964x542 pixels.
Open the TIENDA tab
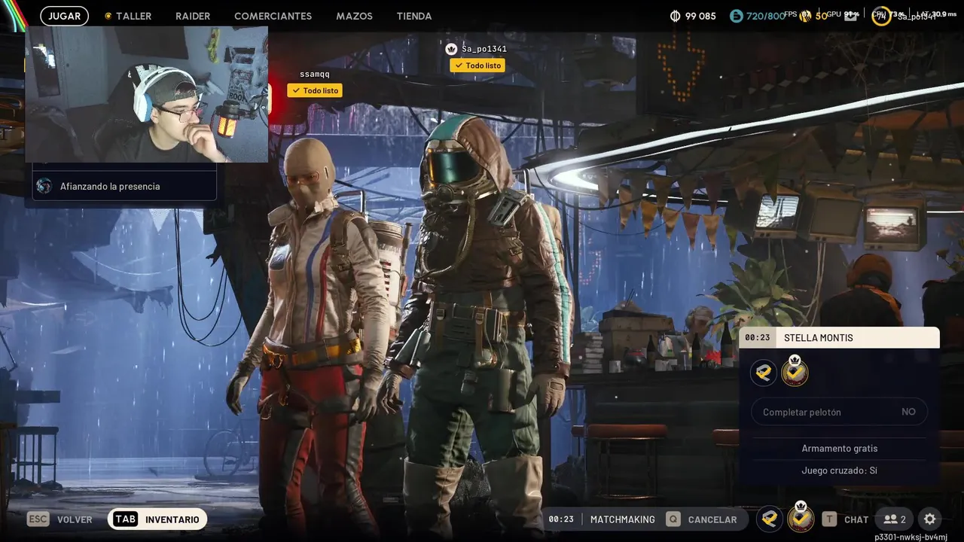click(x=414, y=16)
